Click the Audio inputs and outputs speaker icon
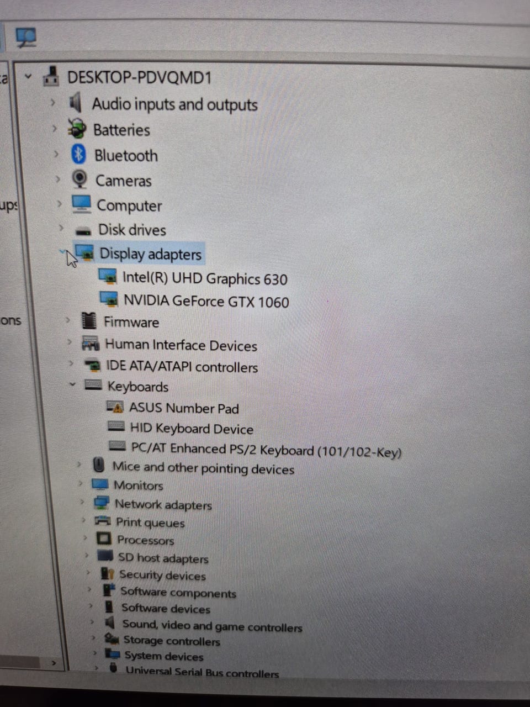530x707 pixels. (x=76, y=103)
